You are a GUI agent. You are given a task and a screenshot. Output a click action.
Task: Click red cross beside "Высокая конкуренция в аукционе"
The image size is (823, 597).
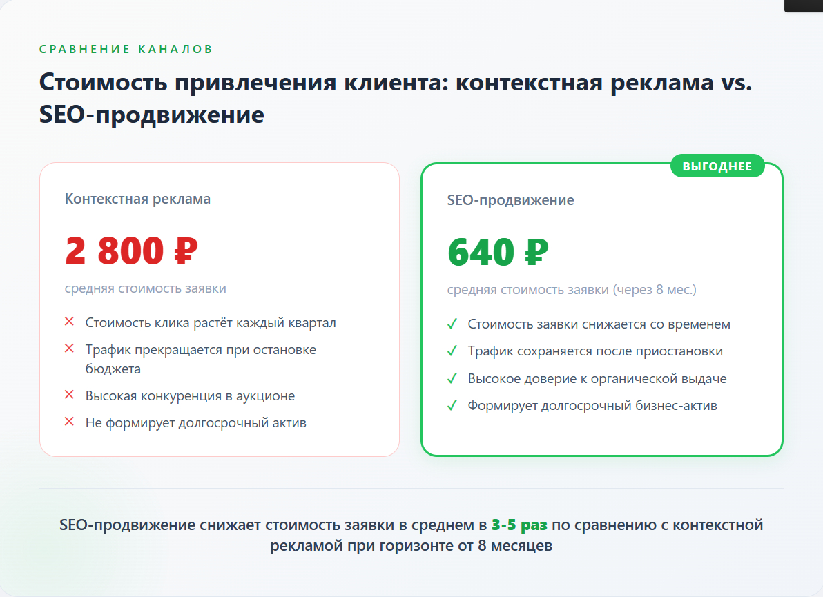[69, 395]
